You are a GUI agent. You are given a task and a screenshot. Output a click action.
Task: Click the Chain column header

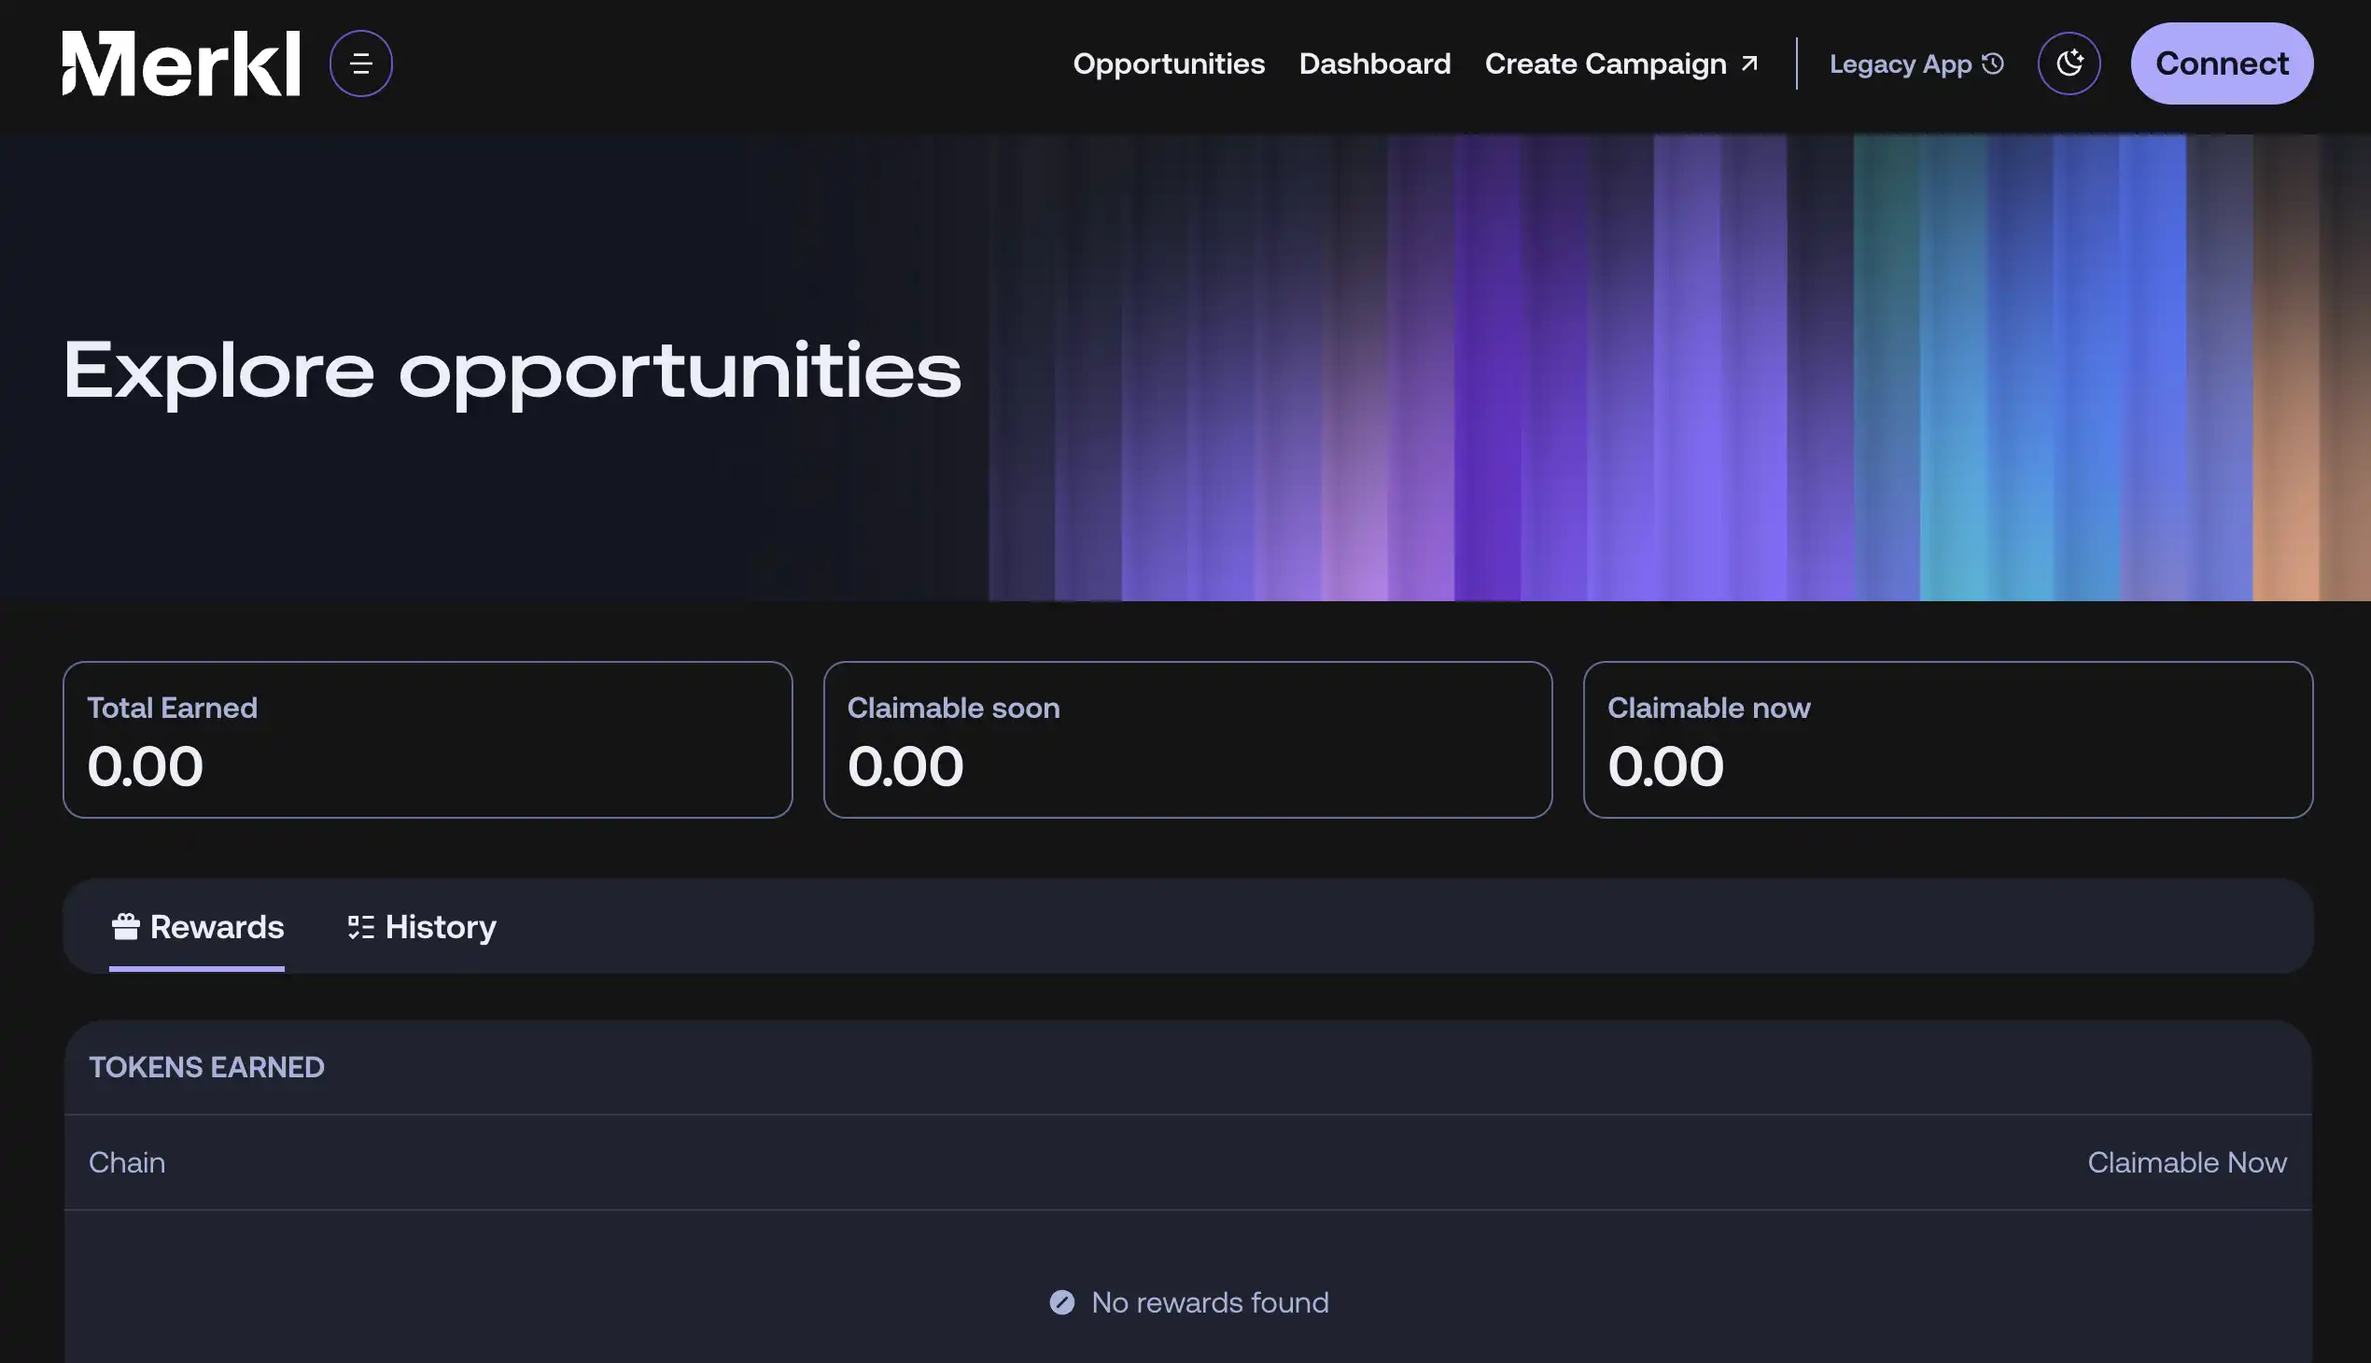click(127, 1162)
